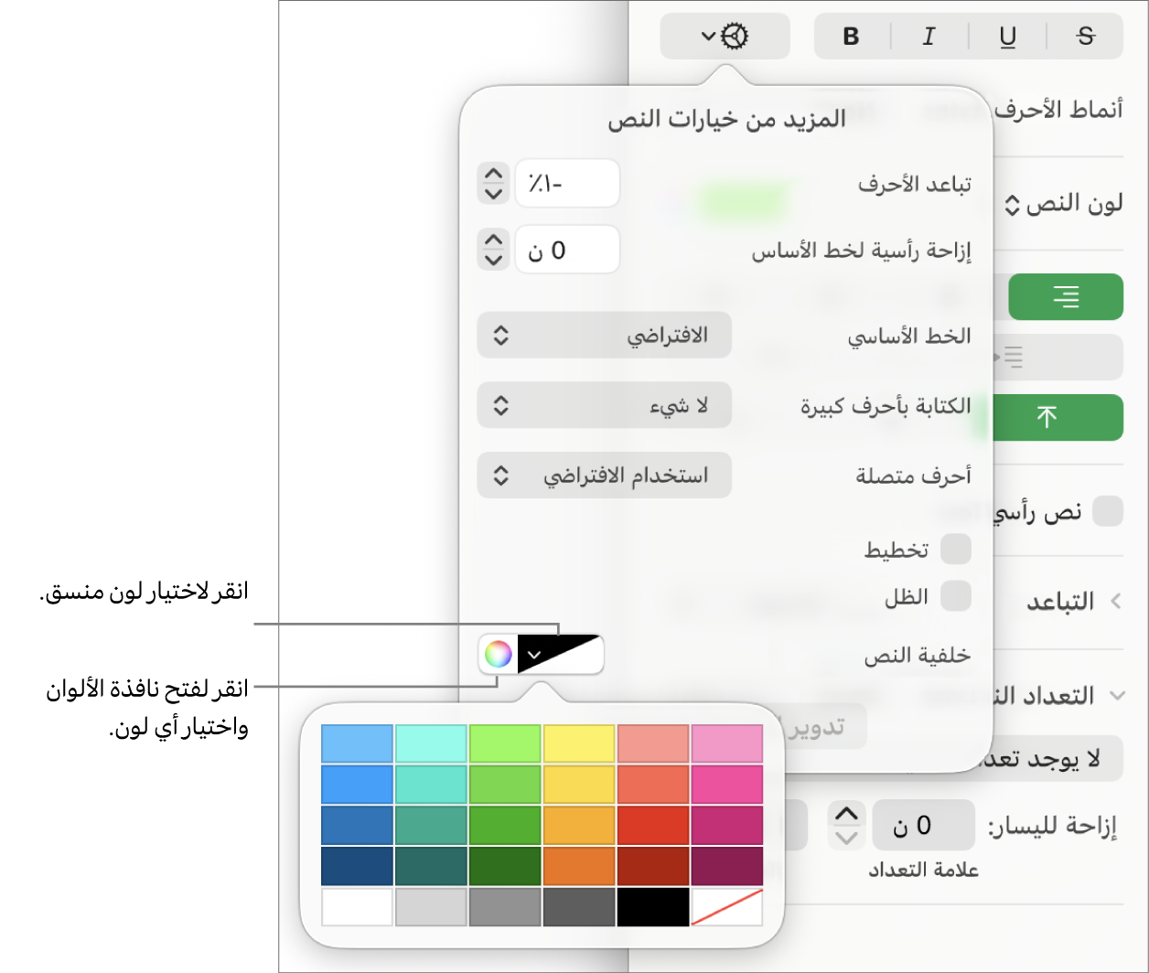
Task: Pick the no-fill swatch with red diagonal
Action: 727,907
